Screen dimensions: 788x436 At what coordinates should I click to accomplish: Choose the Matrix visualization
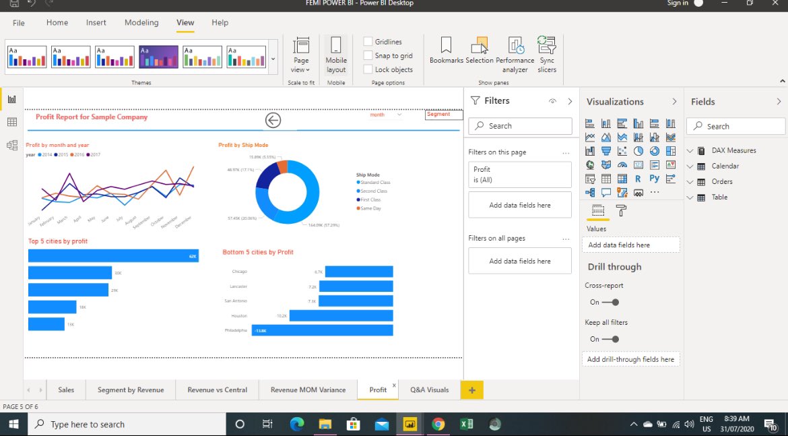(622, 179)
